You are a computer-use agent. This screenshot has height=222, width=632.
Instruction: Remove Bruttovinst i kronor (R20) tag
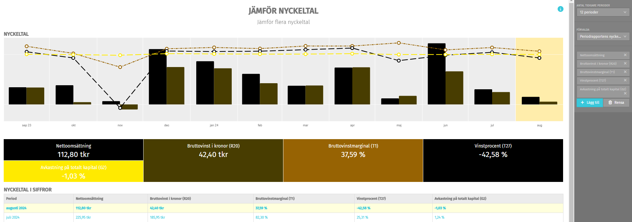point(625,63)
